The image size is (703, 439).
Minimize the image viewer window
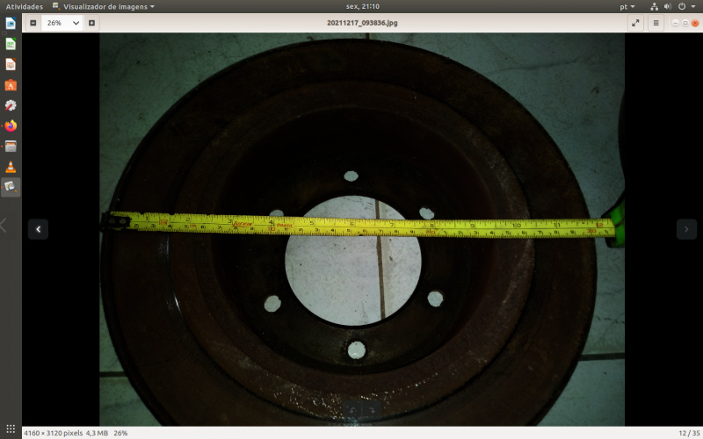pos(675,23)
